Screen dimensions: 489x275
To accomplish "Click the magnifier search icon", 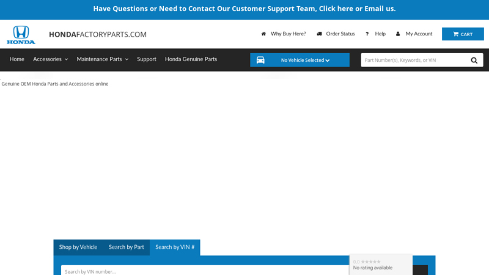I will [x=474, y=60].
